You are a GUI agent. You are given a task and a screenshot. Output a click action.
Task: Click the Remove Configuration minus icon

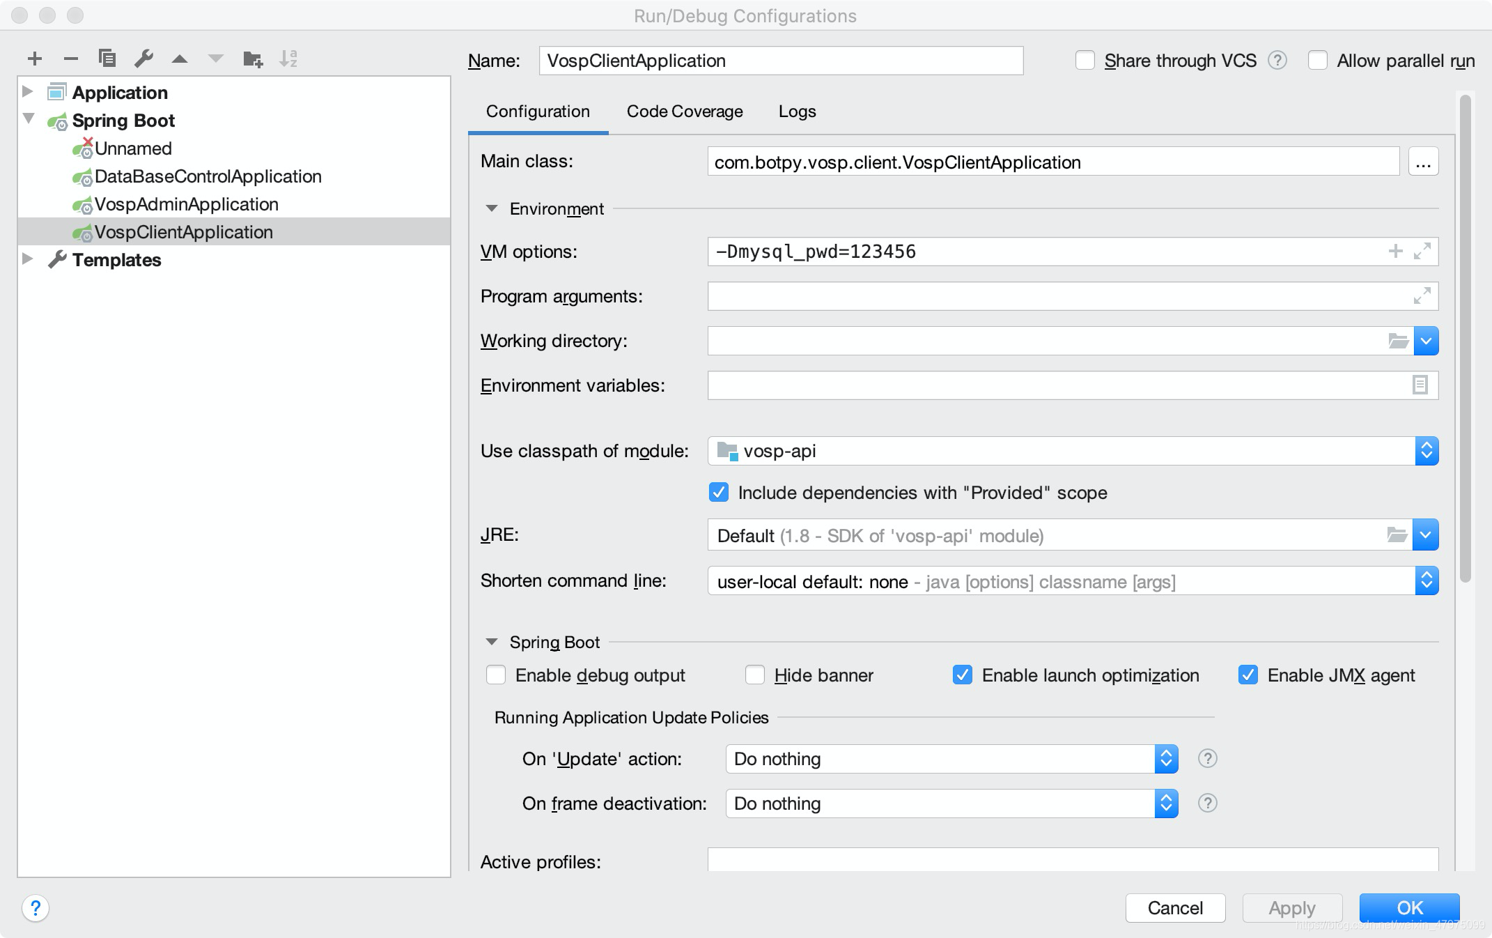(70, 59)
